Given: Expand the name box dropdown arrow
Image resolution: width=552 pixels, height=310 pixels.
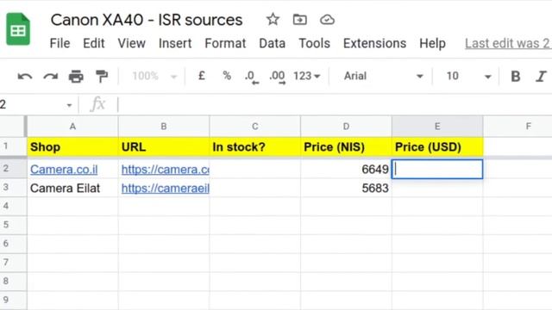Looking at the screenshot, I should 69,105.
